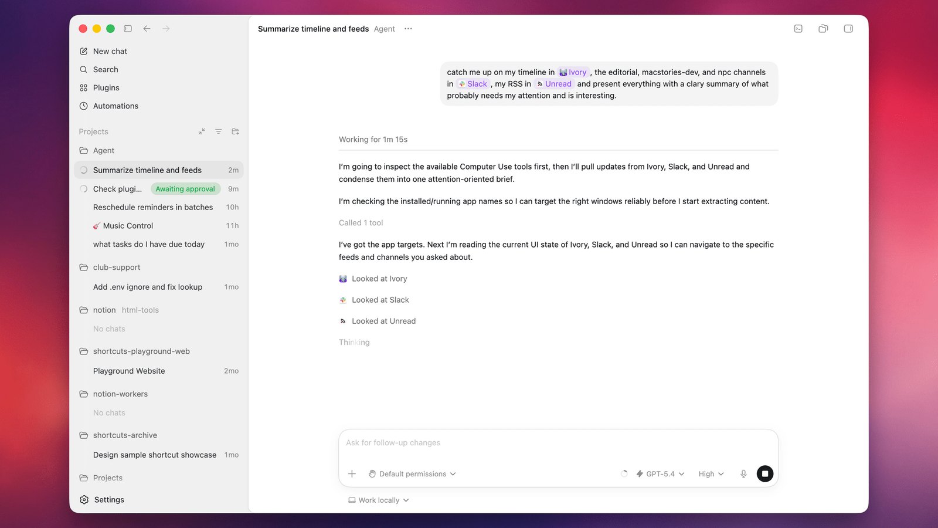Go forward with the right arrow
Viewport: 938px width, 528px height.
tap(166, 28)
